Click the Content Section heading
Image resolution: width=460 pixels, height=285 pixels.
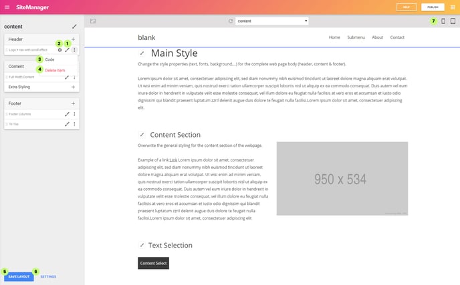pyautogui.click(x=175, y=135)
